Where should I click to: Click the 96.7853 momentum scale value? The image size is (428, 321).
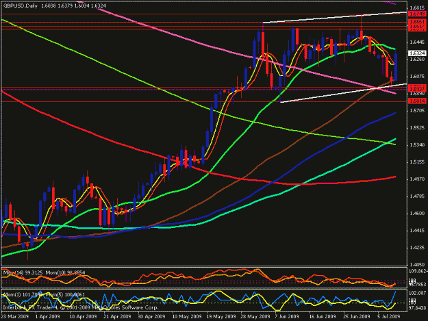click(418, 285)
